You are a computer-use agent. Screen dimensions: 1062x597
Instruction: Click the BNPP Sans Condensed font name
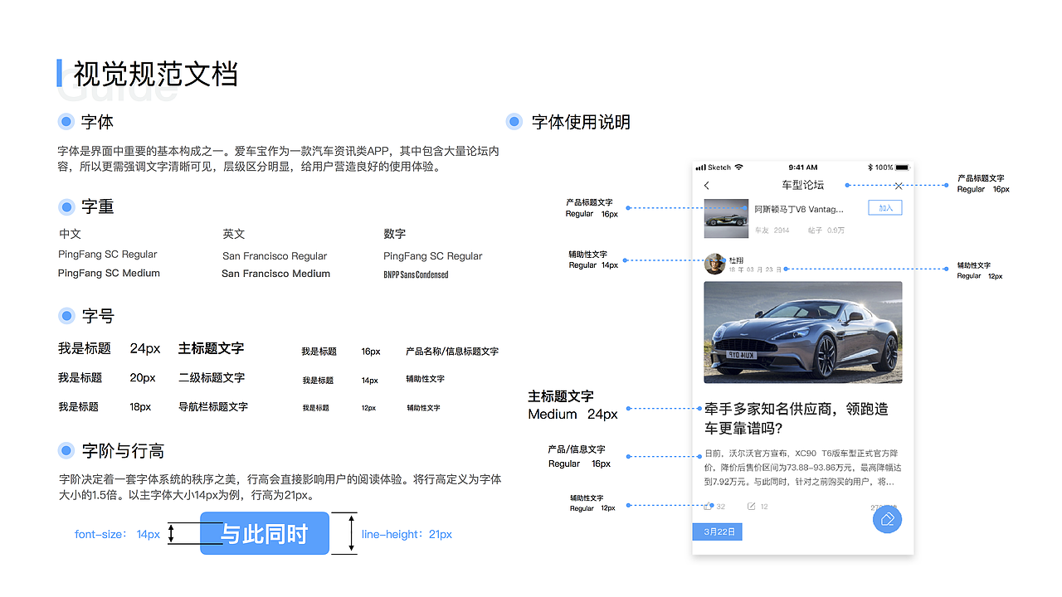pos(416,274)
